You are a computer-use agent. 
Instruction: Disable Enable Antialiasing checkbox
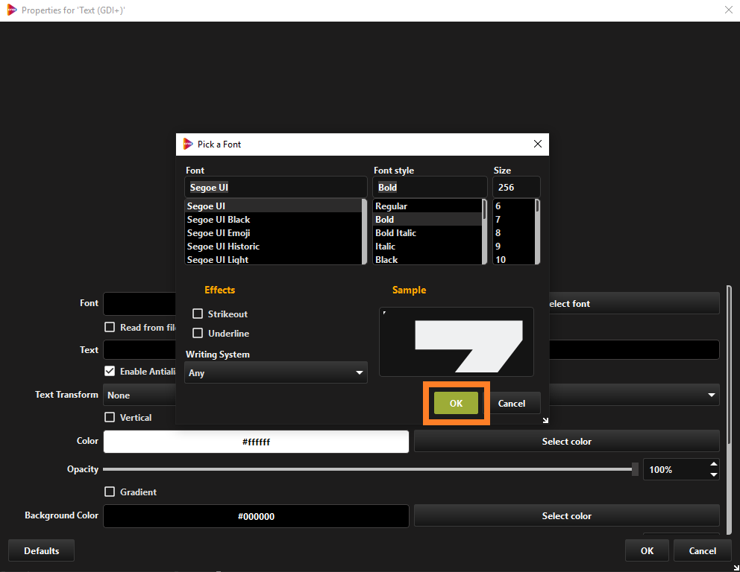(110, 371)
